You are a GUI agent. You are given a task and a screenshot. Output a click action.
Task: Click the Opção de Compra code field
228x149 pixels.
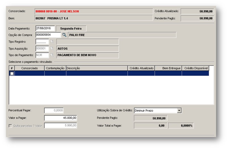(48, 35)
